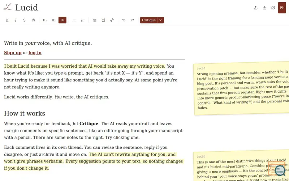Screen dimensions: 289x181
Task: Click 'Lucid works differently' paragraph
Action: point(57,97)
